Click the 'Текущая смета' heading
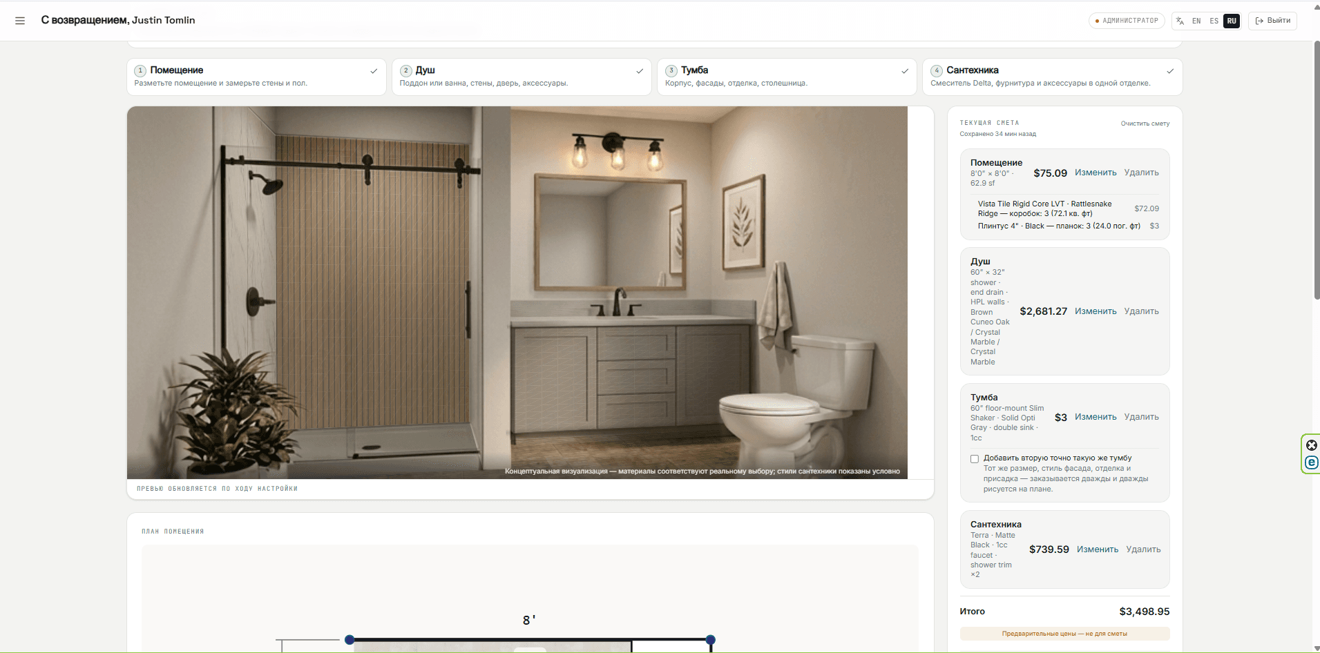Image resolution: width=1320 pixels, height=653 pixels. [989, 123]
